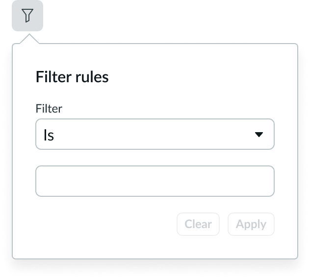Place cursor in the filter value input
The width and height of the screenshot is (310, 279).
point(155,181)
